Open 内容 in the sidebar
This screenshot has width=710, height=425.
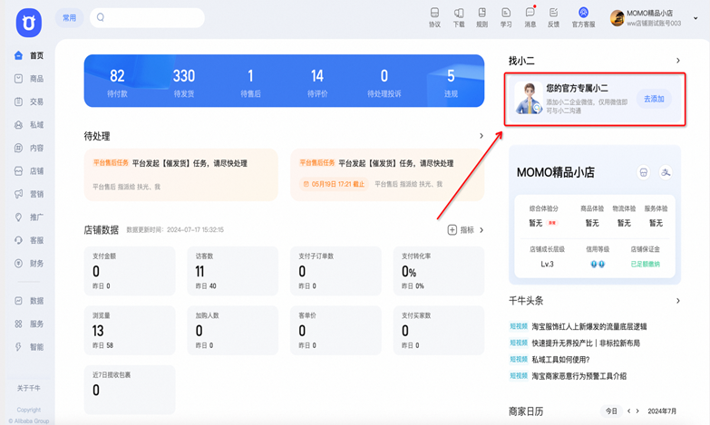pos(29,148)
